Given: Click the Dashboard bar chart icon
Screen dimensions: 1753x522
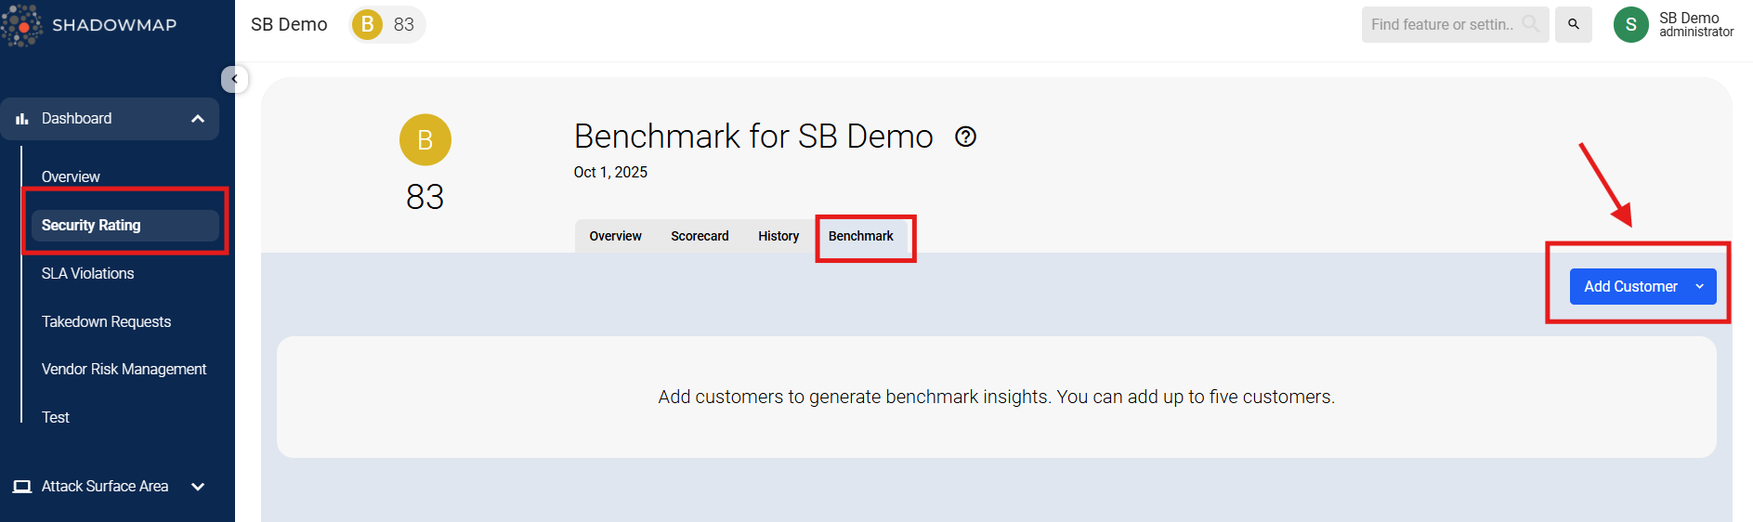Looking at the screenshot, I should tap(22, 119).
